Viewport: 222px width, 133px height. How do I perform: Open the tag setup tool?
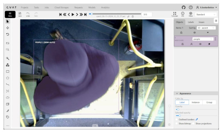pyautogui.click(x=8, y=117)
